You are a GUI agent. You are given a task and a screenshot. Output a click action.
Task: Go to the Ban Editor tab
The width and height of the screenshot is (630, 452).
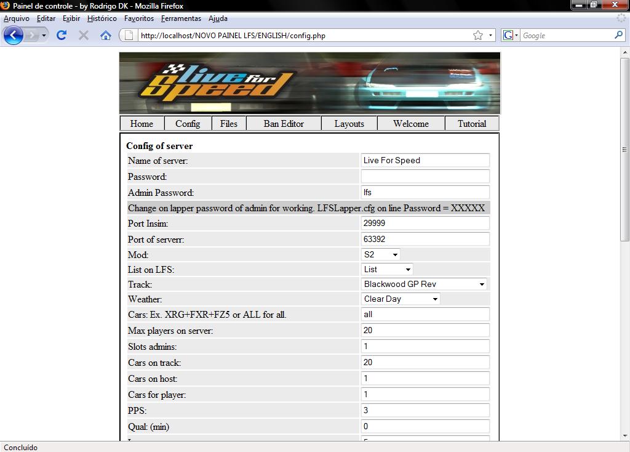[x=284, y=123]
